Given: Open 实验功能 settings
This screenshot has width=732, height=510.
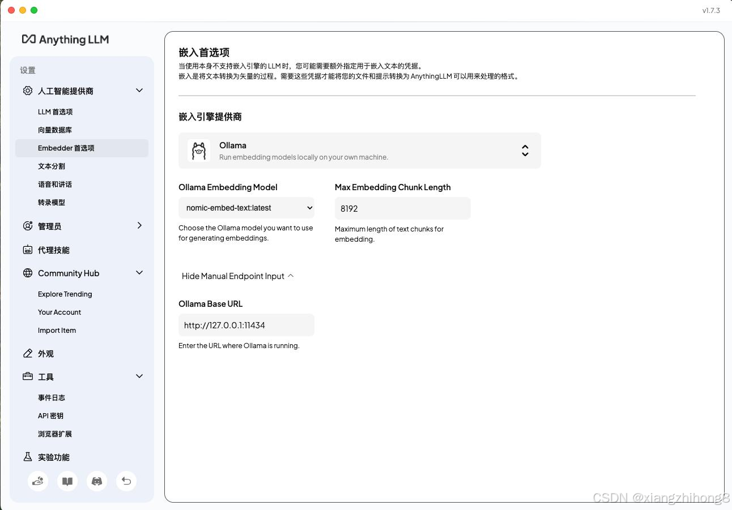Looking at the screenshot, I should click(x=54, y=457).
